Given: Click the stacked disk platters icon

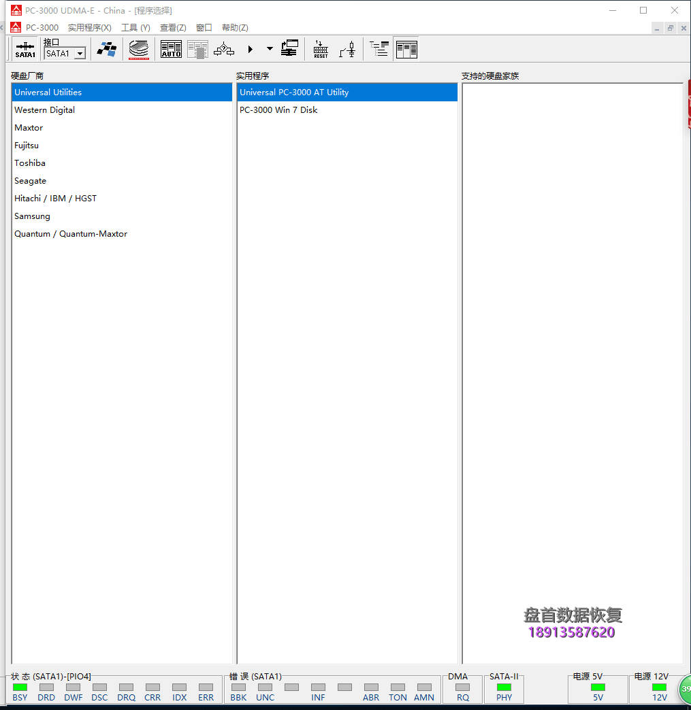Looking at the screenshot, I should click(x=139, y=49).
